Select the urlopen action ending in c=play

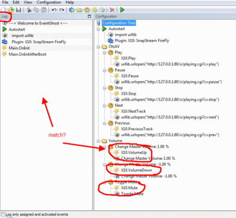pyautogui.click(x=170, y=64)
